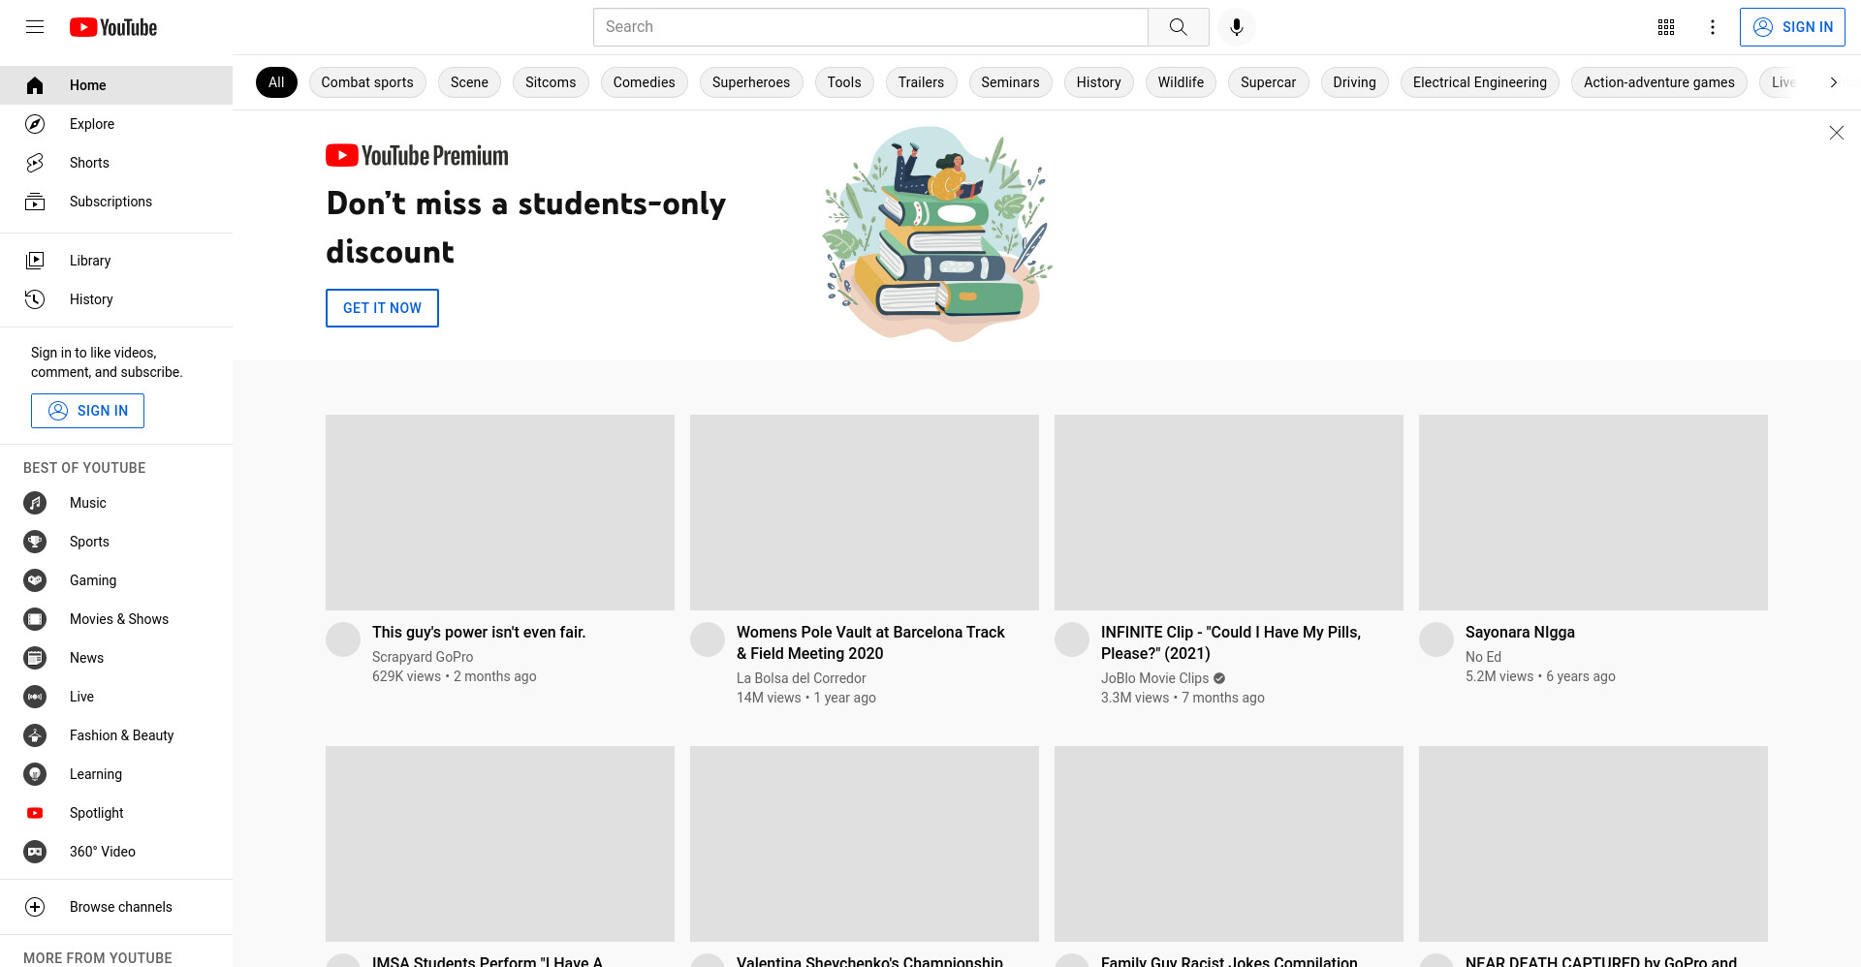1861x967 pixels.
Task: Select the Wildlife chip
Action: pyautogui.click(x=1181, y=82)
